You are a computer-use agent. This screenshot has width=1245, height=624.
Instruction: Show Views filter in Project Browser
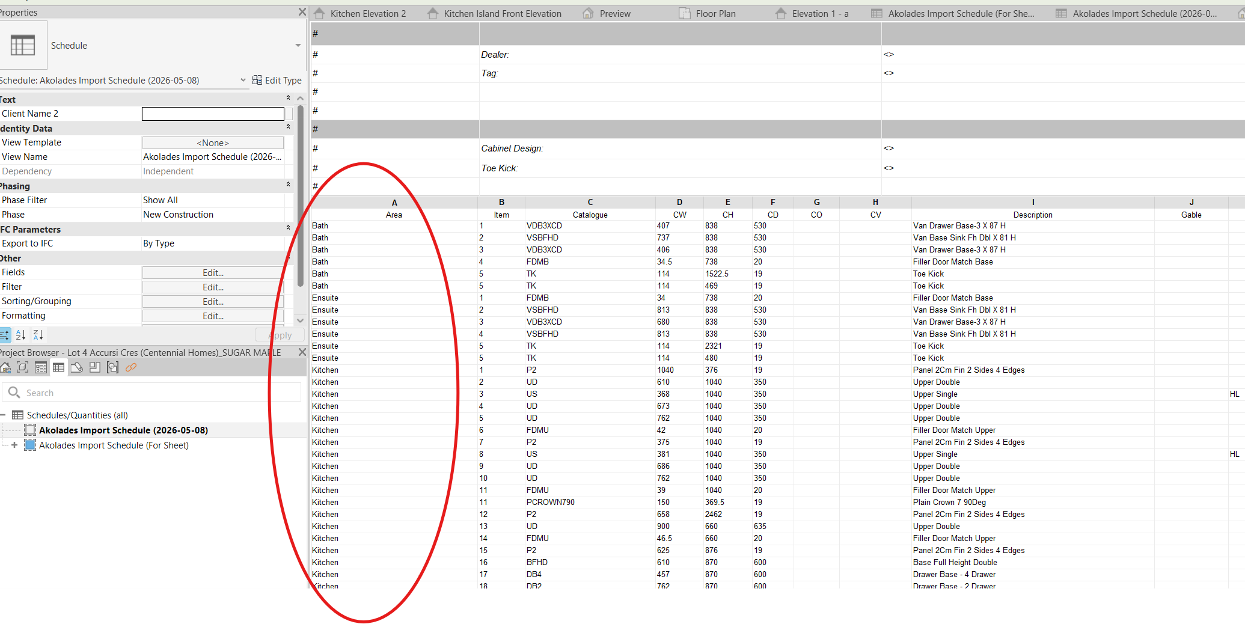click(5, 367)
